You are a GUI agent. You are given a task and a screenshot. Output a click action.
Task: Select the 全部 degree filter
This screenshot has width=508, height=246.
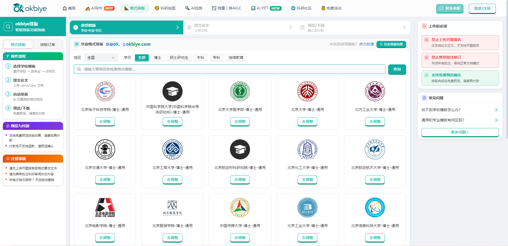[x=142, y=58]
